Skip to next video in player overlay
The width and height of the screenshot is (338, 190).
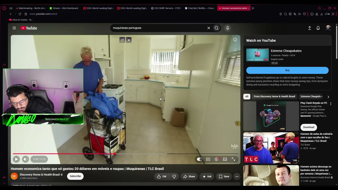[x=129, y=40]
